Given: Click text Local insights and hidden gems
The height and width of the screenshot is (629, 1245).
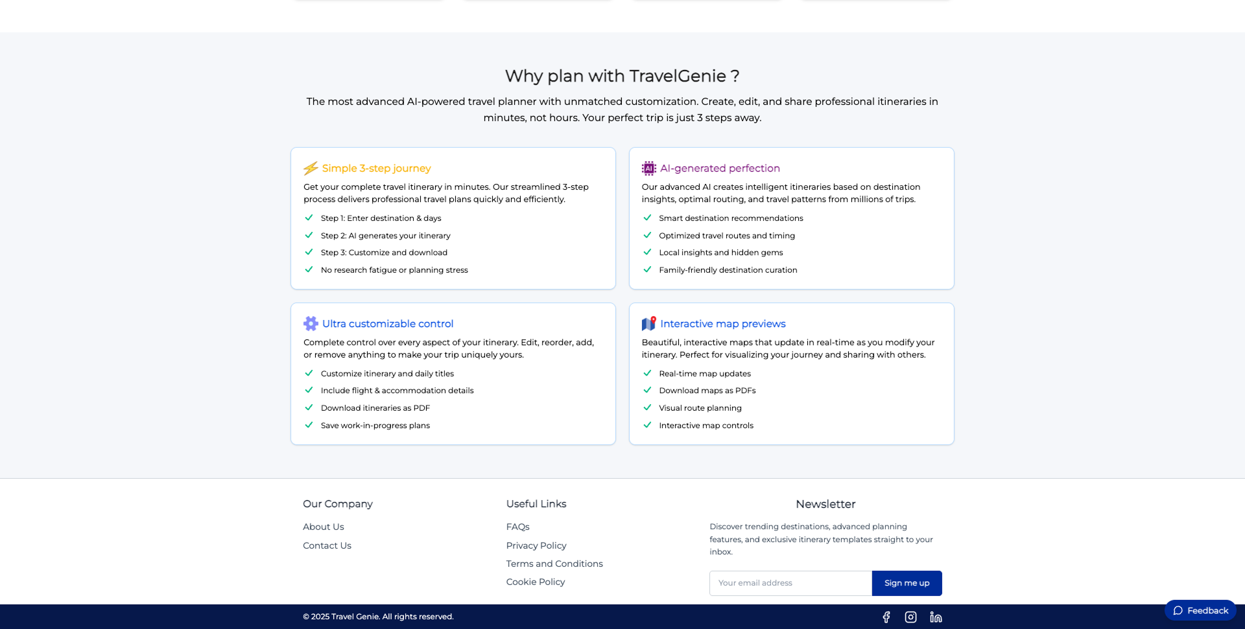Looking at the screenshot, I should coord(721,253).
